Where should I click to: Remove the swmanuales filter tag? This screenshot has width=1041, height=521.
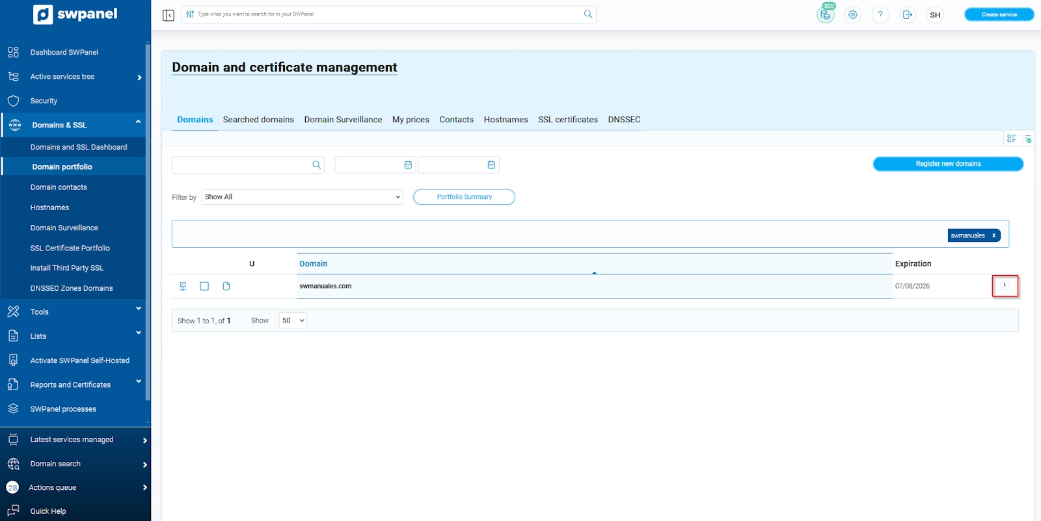[994, 235]
